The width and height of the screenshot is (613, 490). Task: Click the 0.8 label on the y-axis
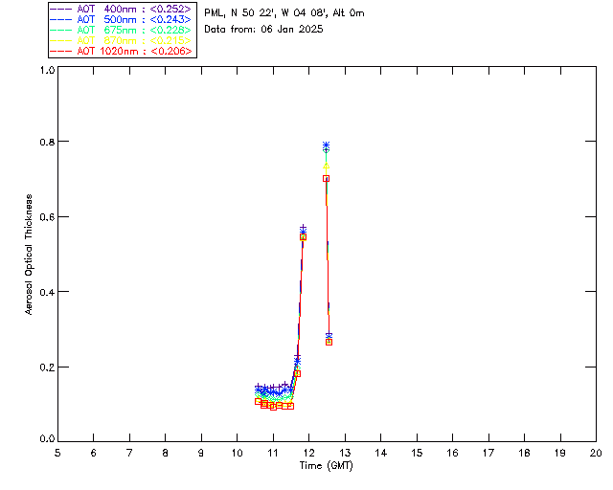pyautogui.click(x=47, y=142)
